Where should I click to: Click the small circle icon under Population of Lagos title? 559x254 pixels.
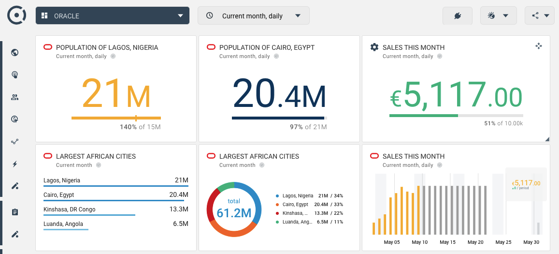113,56
